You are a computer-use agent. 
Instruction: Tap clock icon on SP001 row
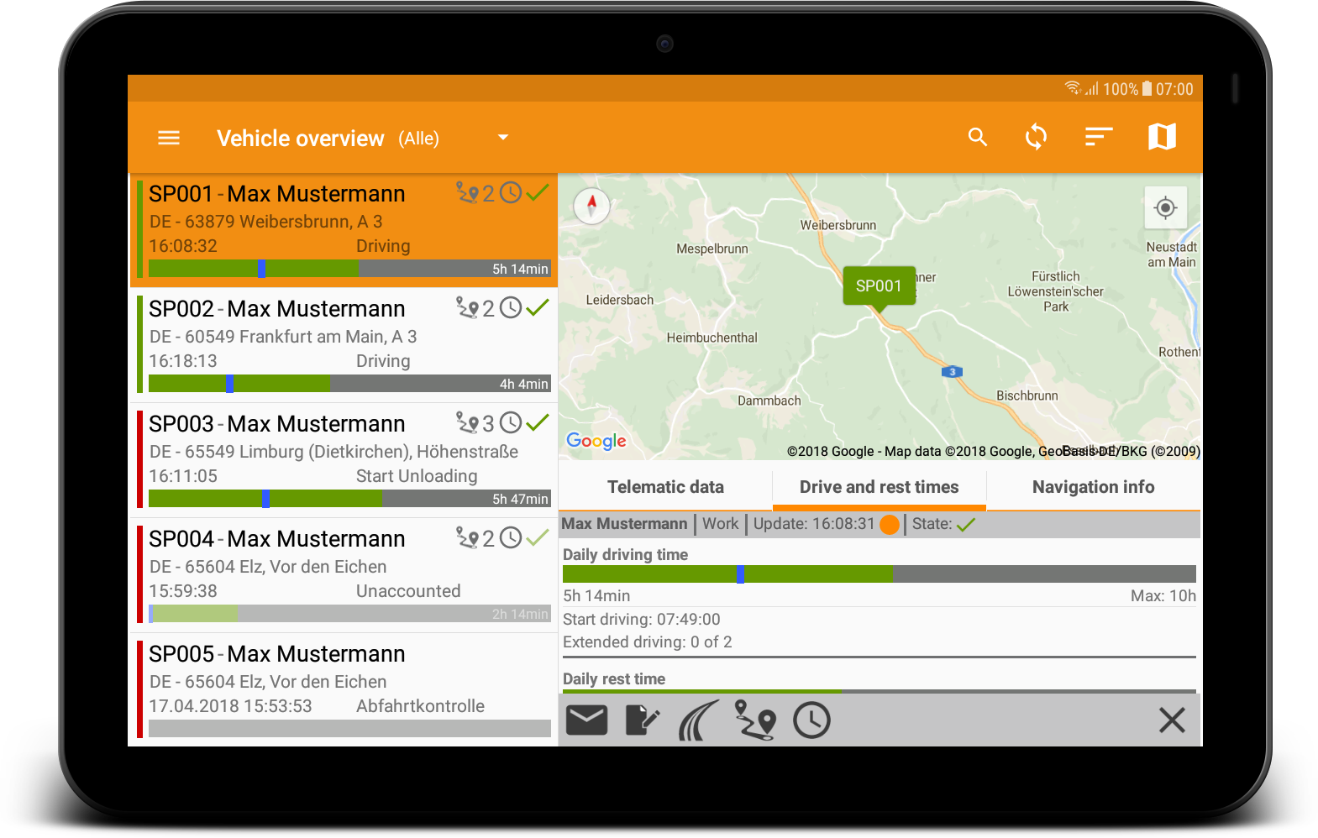click(511, 193)
